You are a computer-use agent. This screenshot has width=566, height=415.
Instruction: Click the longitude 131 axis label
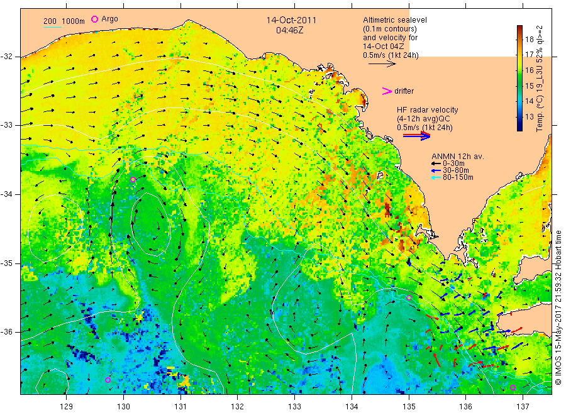180,406
